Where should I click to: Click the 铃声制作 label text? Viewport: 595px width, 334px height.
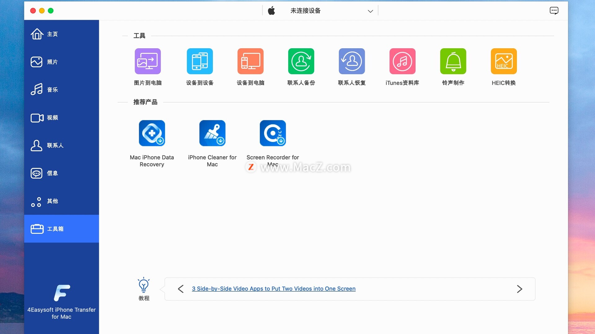point(453,83)
